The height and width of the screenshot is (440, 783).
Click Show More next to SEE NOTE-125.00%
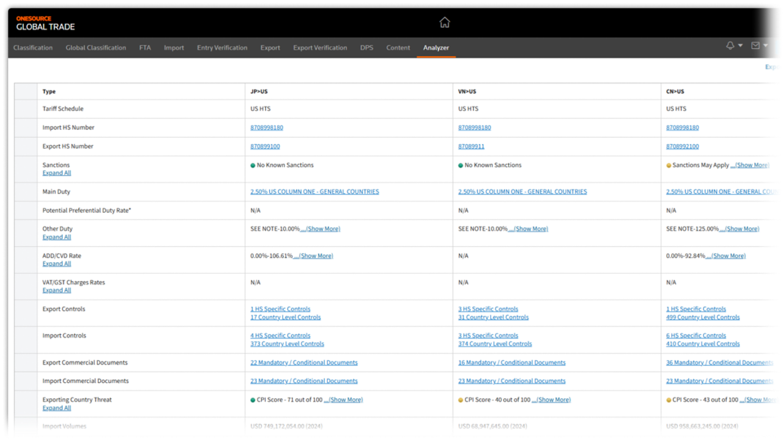(741, 229)
